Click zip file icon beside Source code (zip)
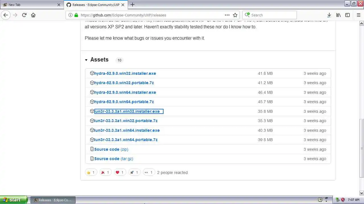Screen dimensions: 364x204 coord(92,149)
